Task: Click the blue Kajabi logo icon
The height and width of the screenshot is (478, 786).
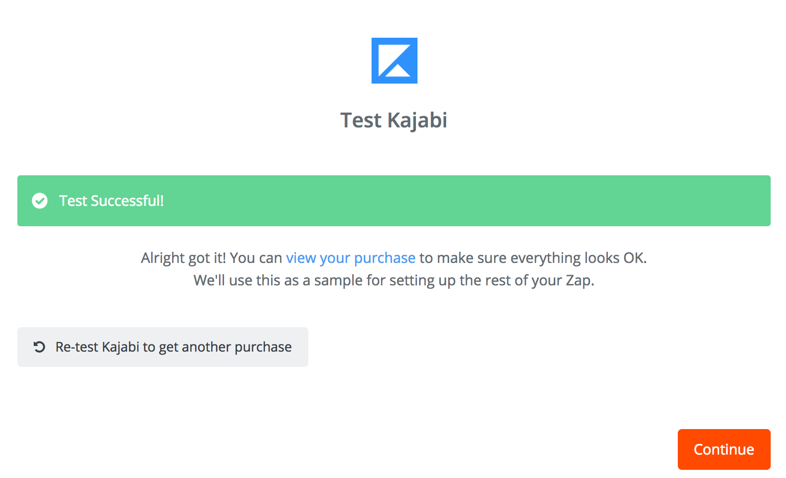Action: click(394, 61)
